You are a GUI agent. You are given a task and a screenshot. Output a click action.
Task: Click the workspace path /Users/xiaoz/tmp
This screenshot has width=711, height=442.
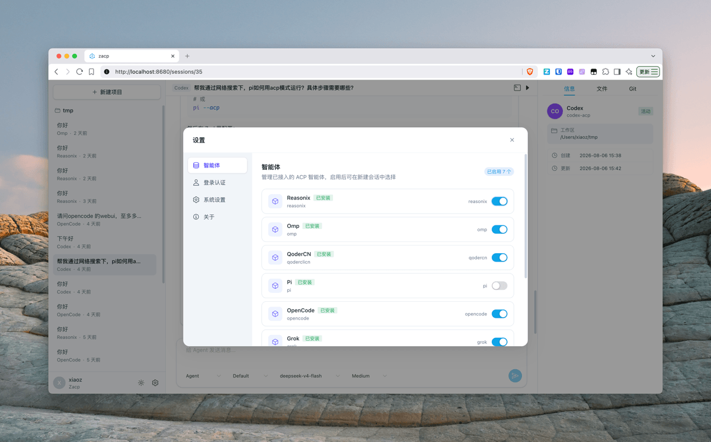pos(579,137)
